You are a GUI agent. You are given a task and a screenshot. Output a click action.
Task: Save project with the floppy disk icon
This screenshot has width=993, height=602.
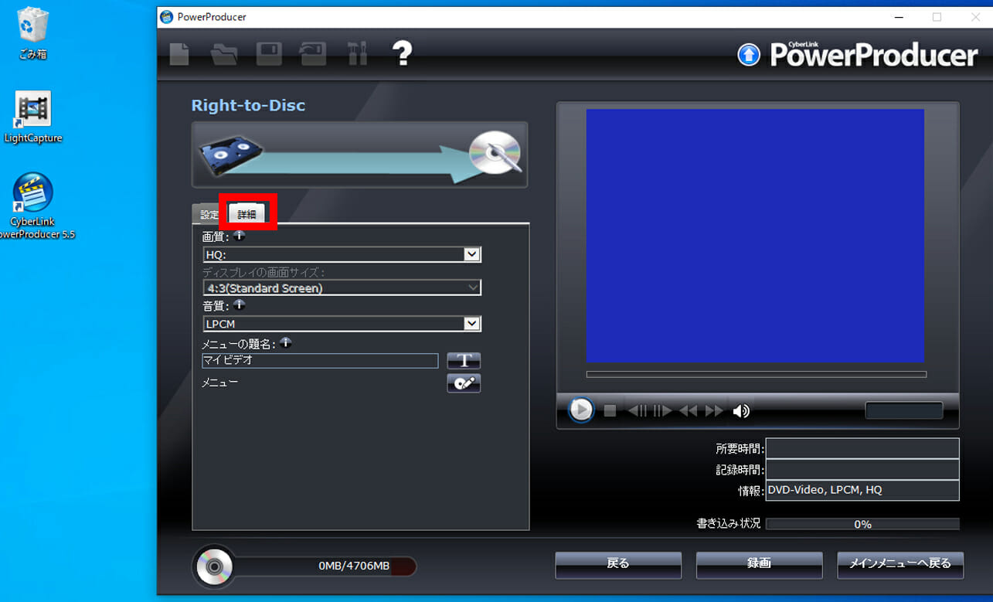coord(269,53)
